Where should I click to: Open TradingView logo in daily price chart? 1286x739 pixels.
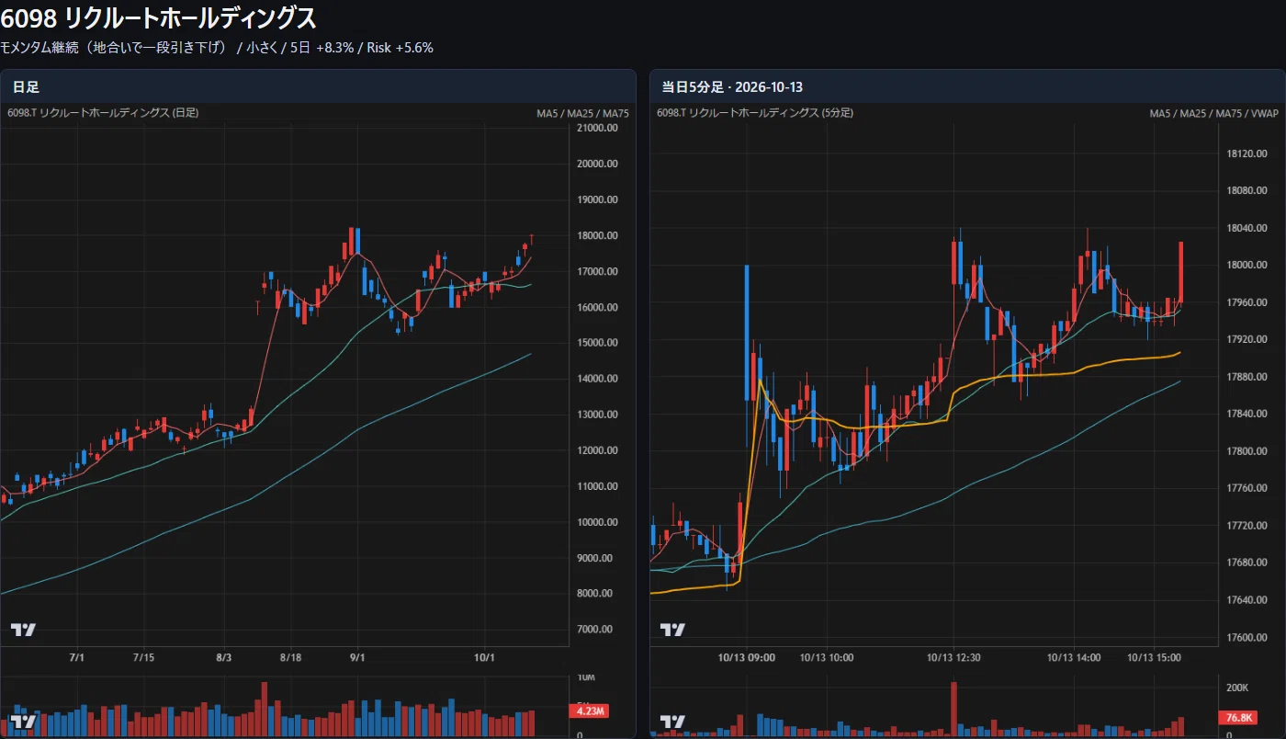23,630
